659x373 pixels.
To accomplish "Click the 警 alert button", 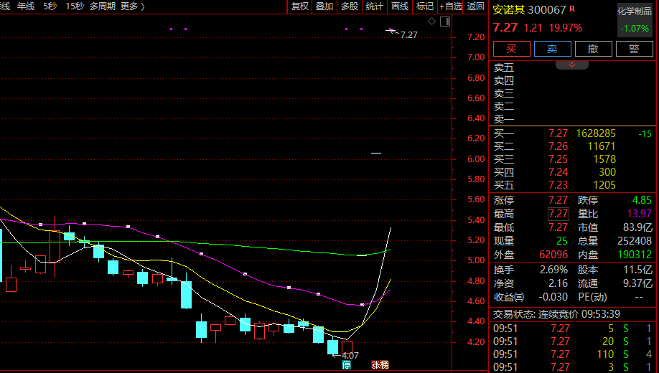I will coord(634,49).
